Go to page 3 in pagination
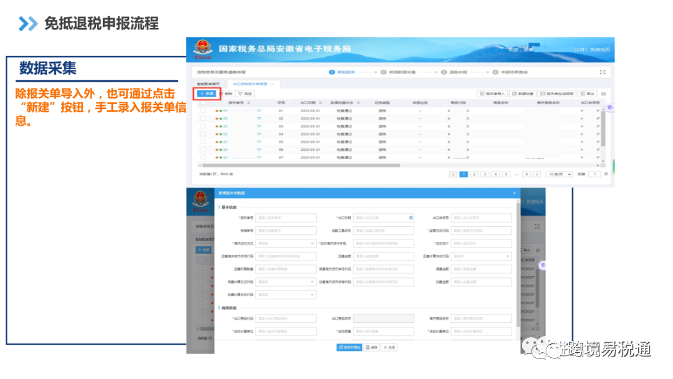This screenshot has width=673, height=379. point(484,175)
